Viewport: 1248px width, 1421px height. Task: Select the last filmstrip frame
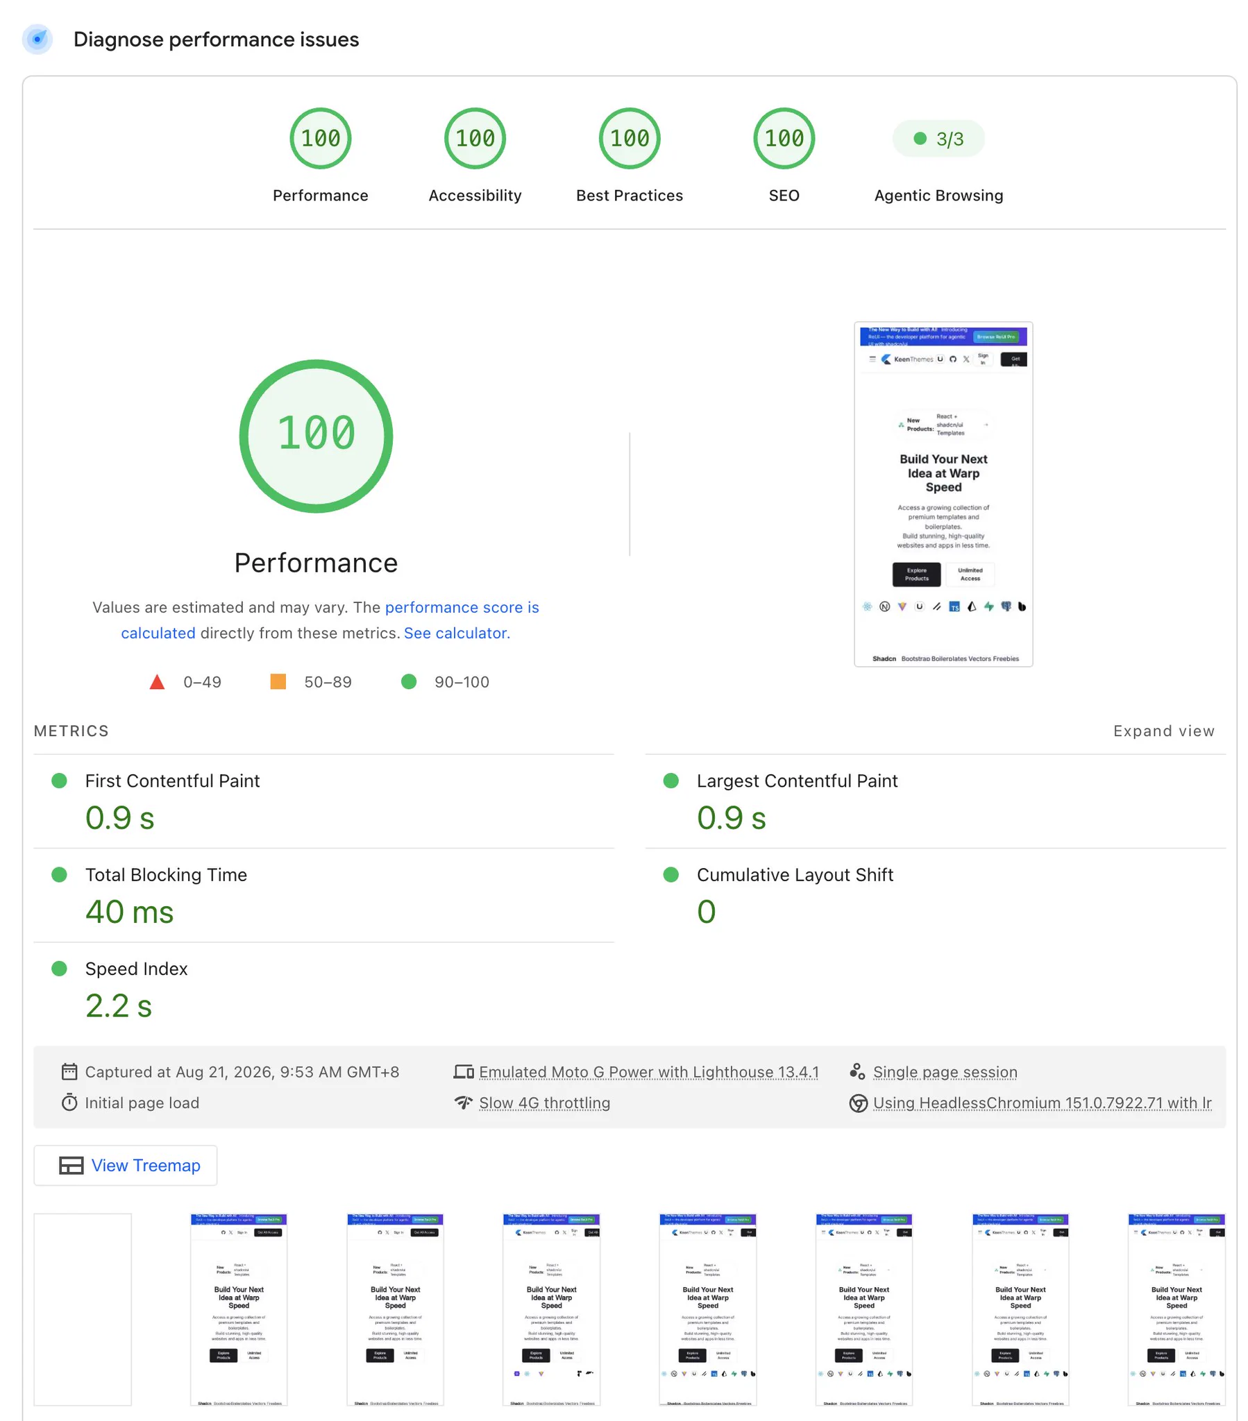[x=1176, y=1309]
